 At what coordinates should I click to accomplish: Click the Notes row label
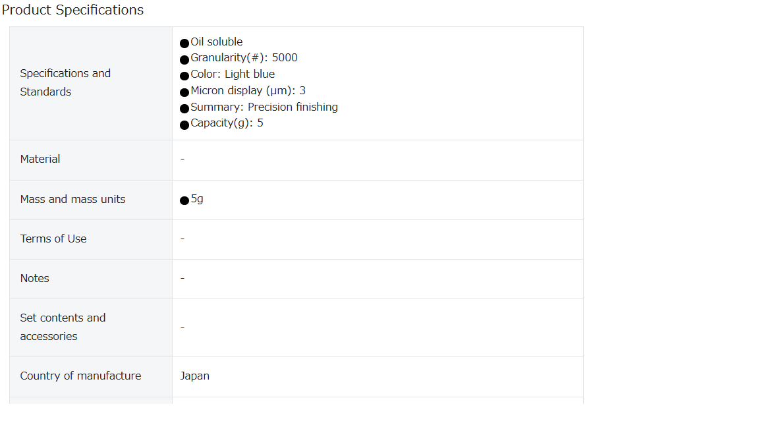[x=34, y=278]
